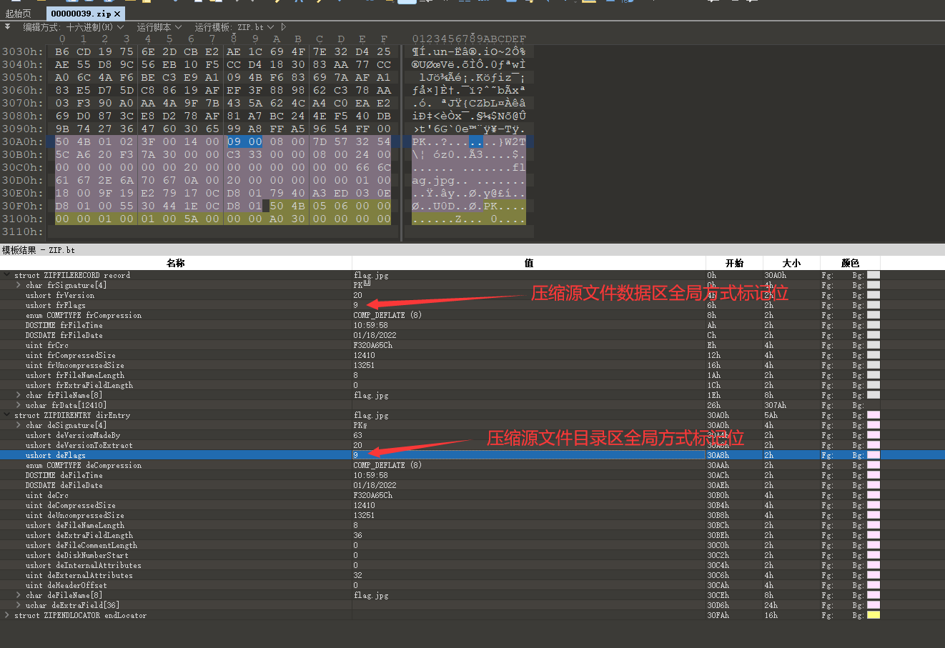Open the 编辑方式 十六进制(H) dropdown

click(73, 27)
